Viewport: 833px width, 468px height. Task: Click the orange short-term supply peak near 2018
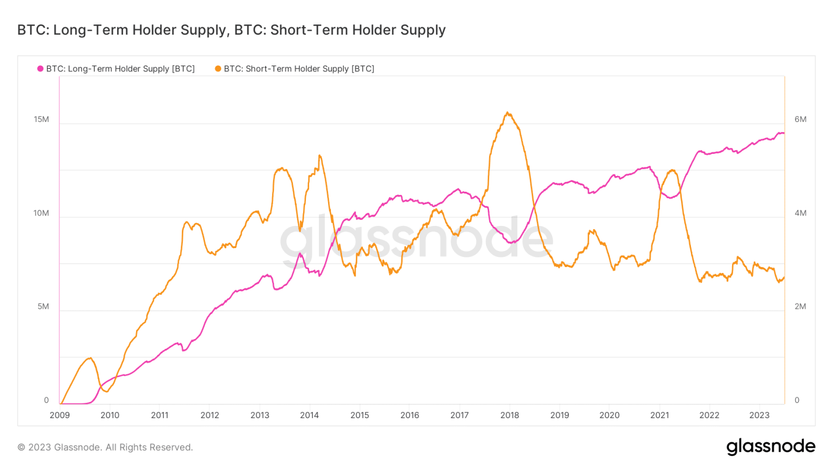point(507,113)
